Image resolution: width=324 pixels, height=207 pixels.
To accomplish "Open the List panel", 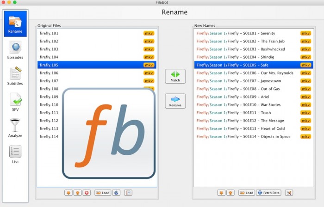I will pos(15,155).
